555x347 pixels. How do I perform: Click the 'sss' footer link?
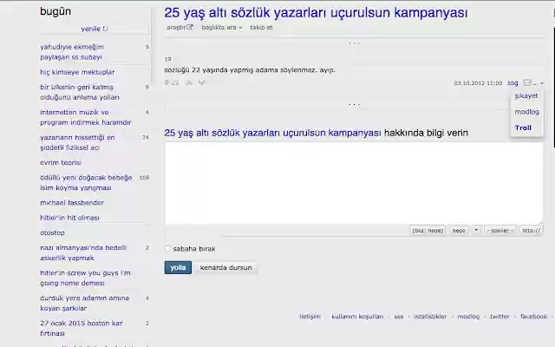click(x=399, y=317)
